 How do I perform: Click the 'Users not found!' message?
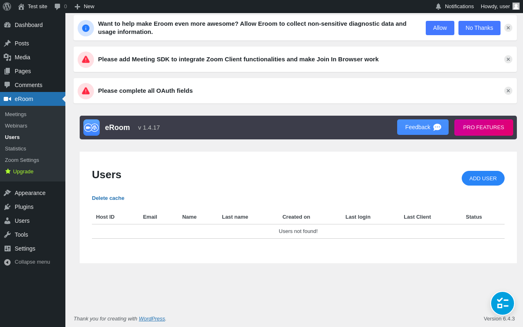click(x=298, y=231)
